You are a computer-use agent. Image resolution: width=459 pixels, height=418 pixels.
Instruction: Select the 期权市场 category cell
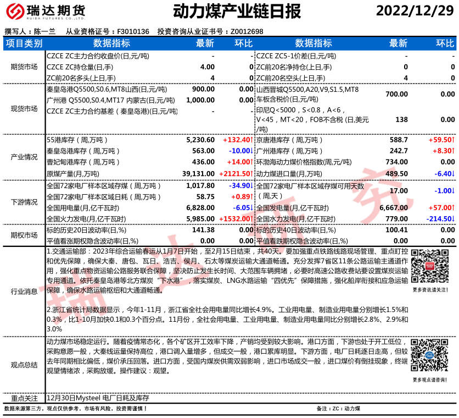coord(24,235)
